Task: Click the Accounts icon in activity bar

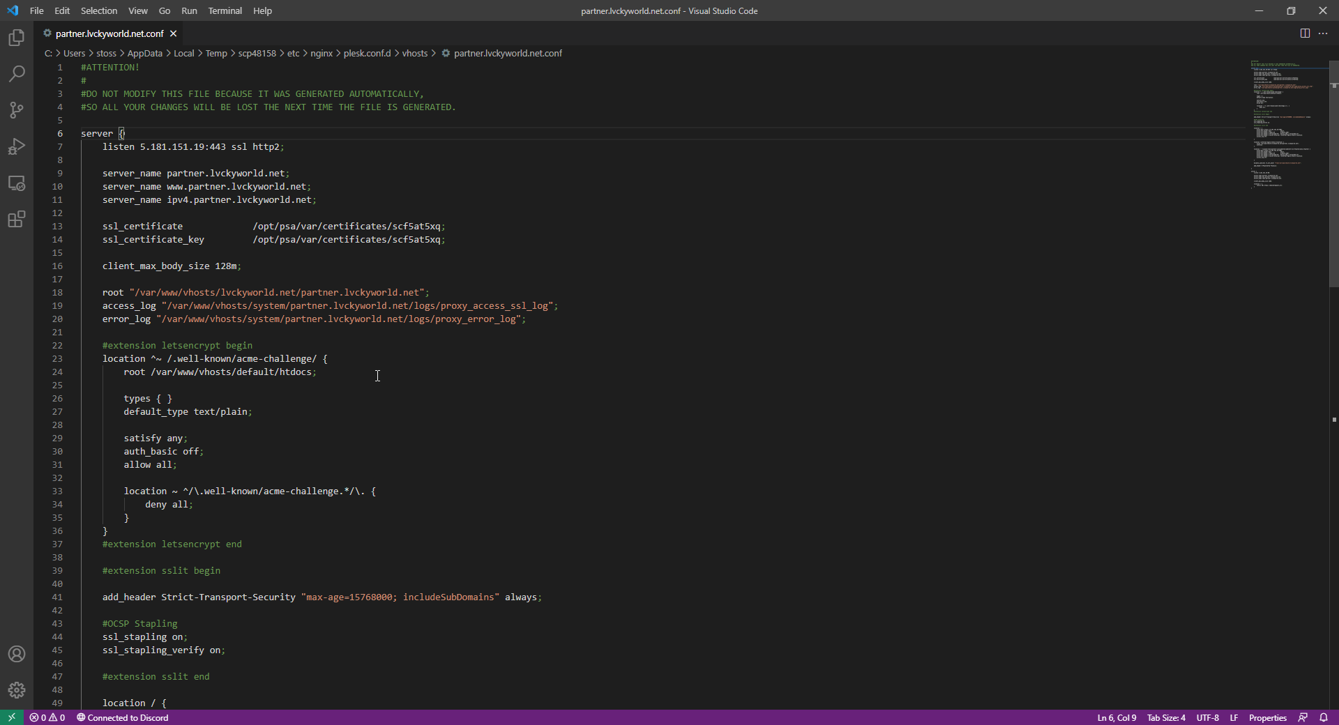Action: point(17,654)
